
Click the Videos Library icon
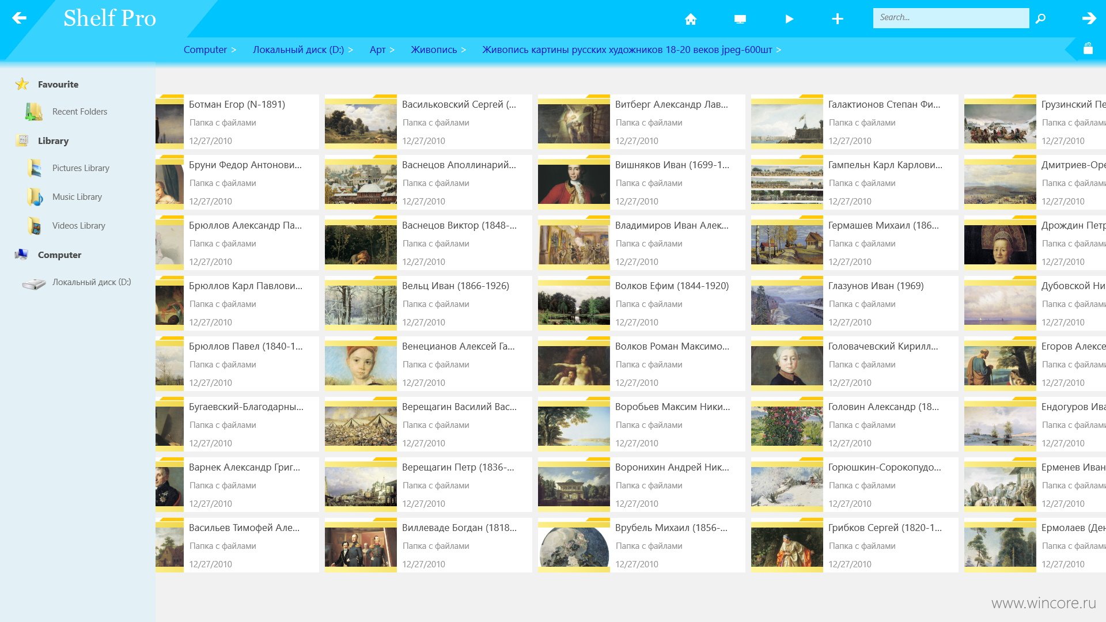click(35, 225)
